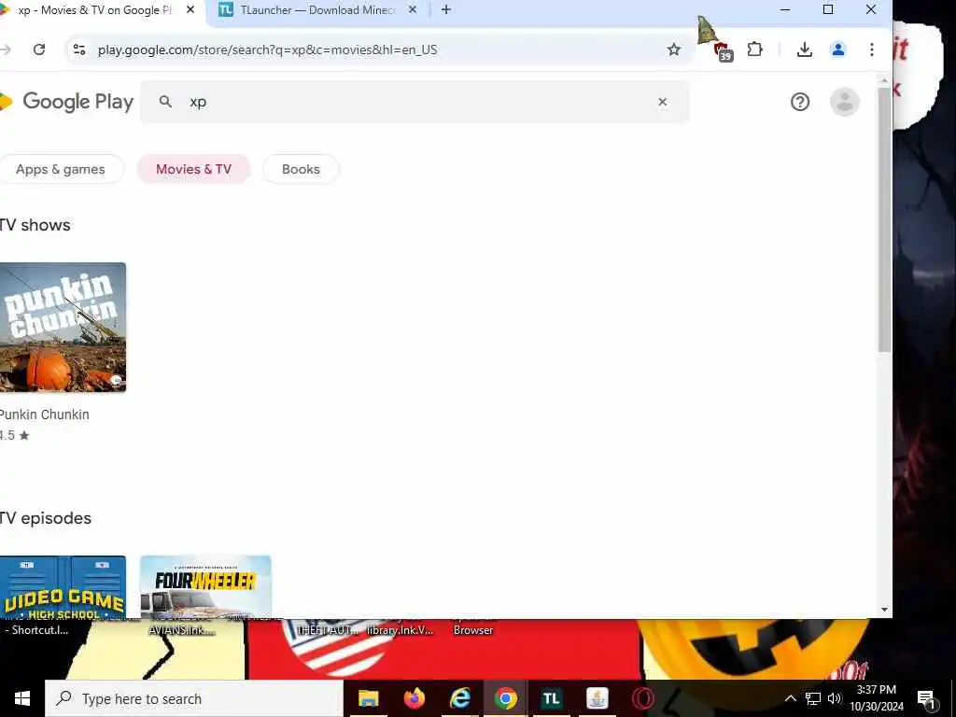The width and height of the screenshot is (956, 717).
Task: Open Chrome three-dot menu
Action: (x=872, y=49)
